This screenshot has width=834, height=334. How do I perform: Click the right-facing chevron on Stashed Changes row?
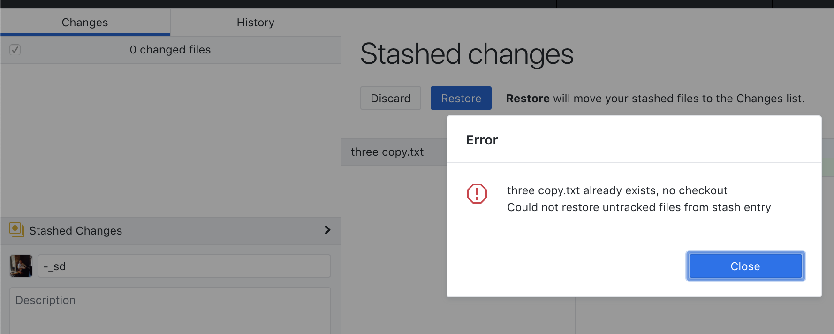pyautogui.click(x=327, y=230)
